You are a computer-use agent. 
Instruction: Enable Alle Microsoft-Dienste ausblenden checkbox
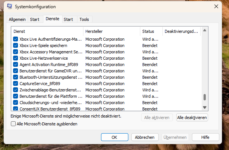tap(14, 124)
